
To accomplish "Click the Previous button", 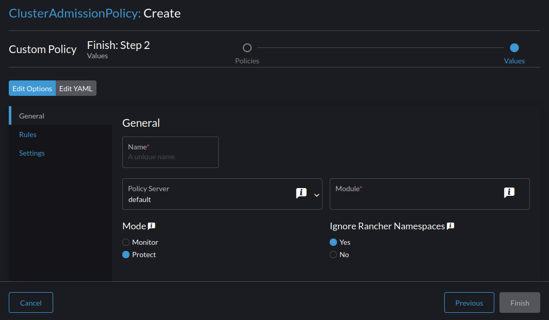I will click(x=469, y=302).
